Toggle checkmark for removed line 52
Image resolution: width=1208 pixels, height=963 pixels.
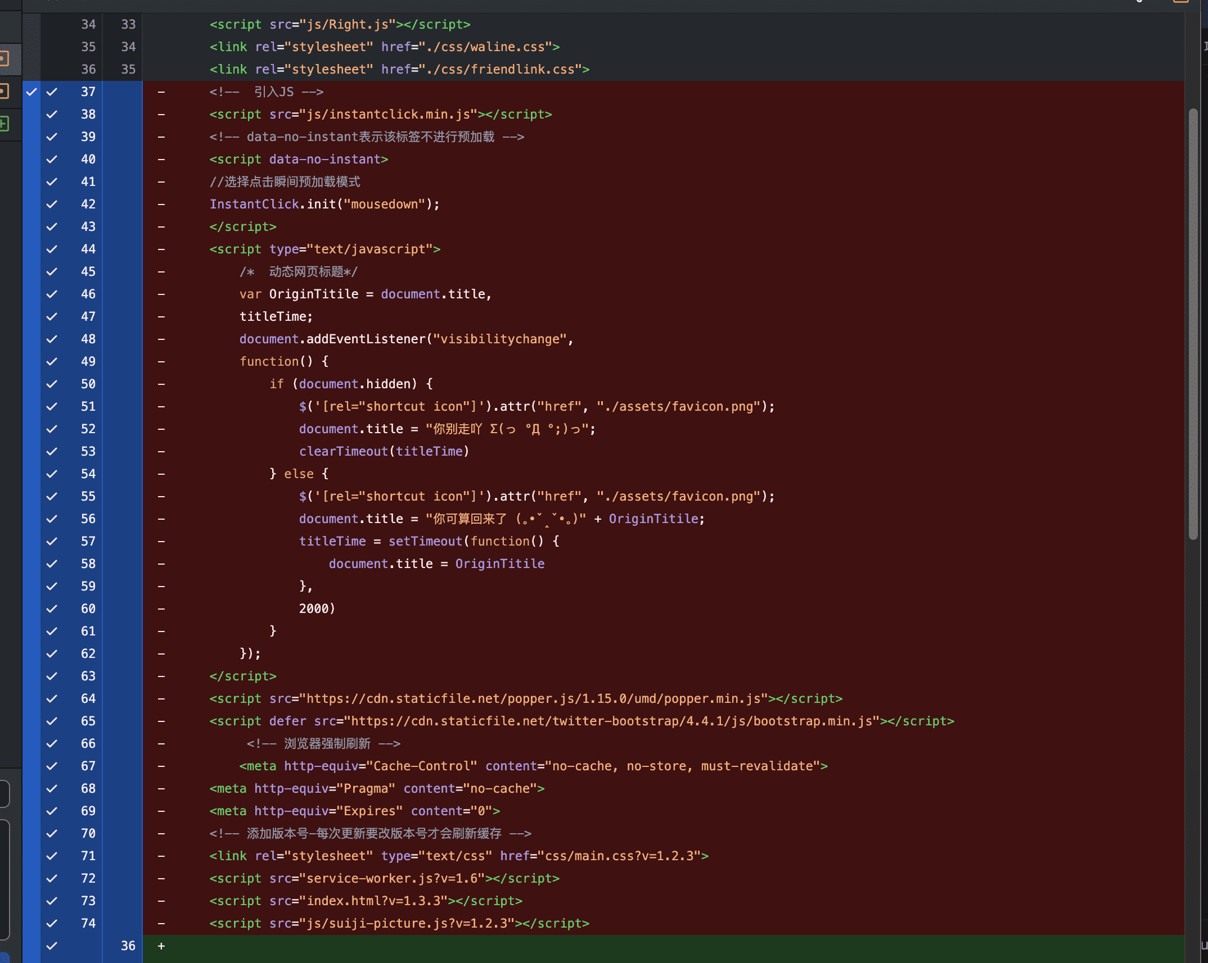(x=52, y=429)
